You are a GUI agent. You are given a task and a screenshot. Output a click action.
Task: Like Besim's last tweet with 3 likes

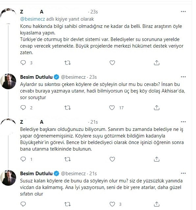click(x=112, y=204)
